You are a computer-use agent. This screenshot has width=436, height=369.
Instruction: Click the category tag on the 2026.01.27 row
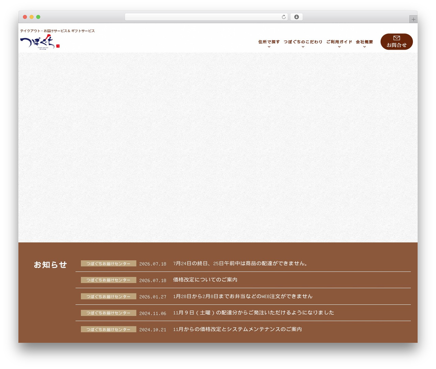pos(108,296)
